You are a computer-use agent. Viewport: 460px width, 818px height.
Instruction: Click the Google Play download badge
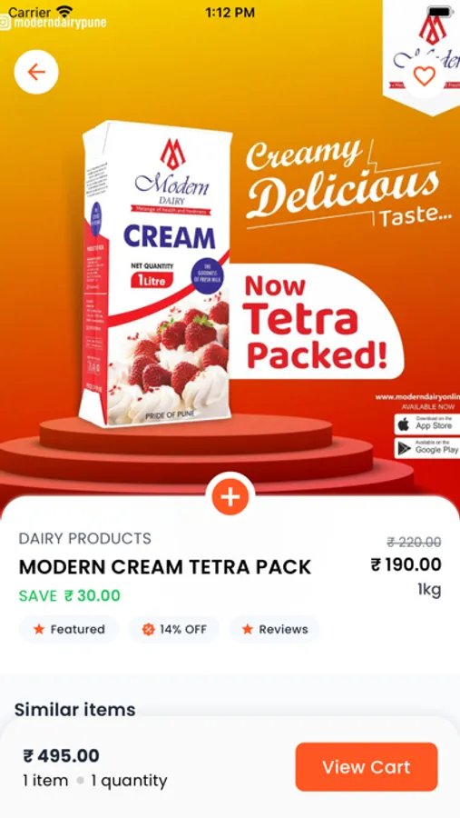tap(427, 448)
